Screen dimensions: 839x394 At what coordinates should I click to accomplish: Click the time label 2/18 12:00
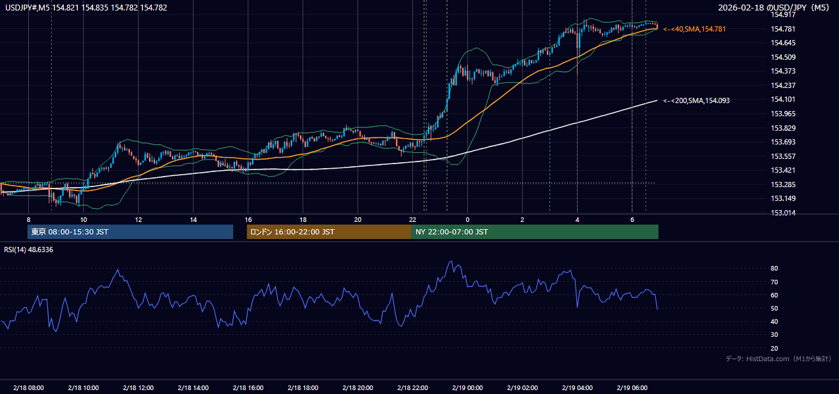click(x=138, y=387)
